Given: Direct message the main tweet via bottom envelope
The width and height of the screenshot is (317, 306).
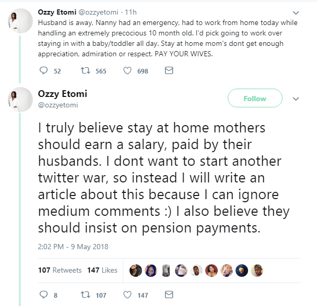Looking at the screenshot, I should (169, 295).
